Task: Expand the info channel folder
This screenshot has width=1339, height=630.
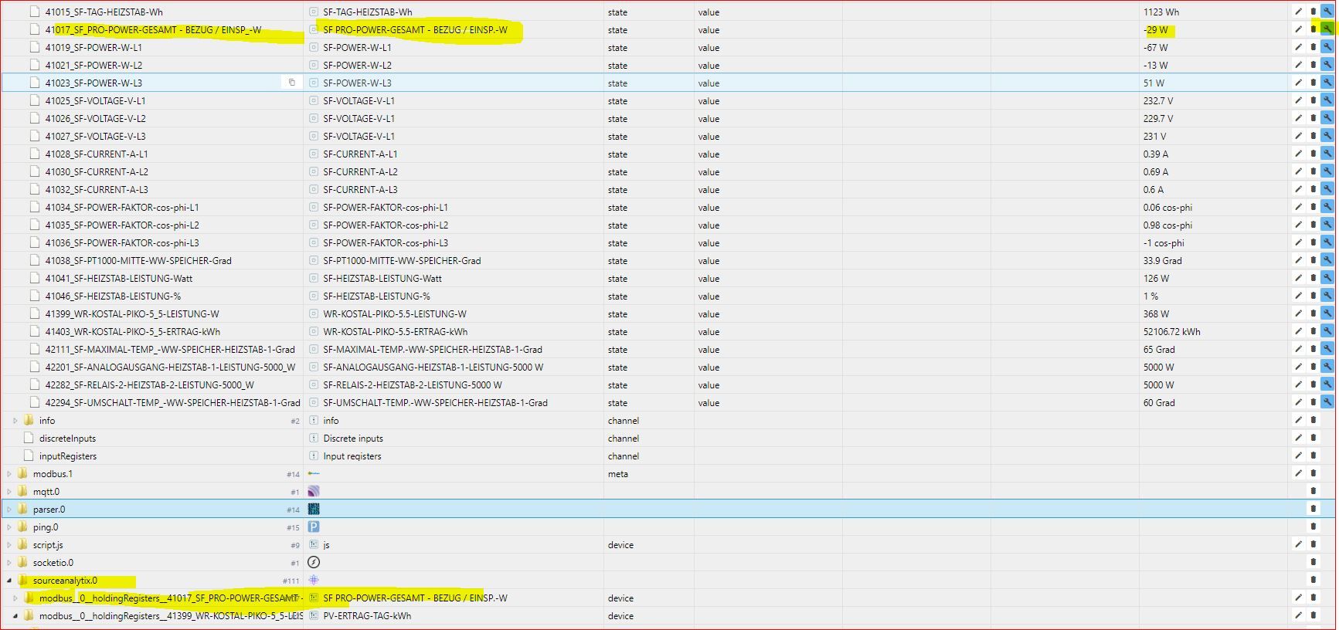Action: coord(15,421)
